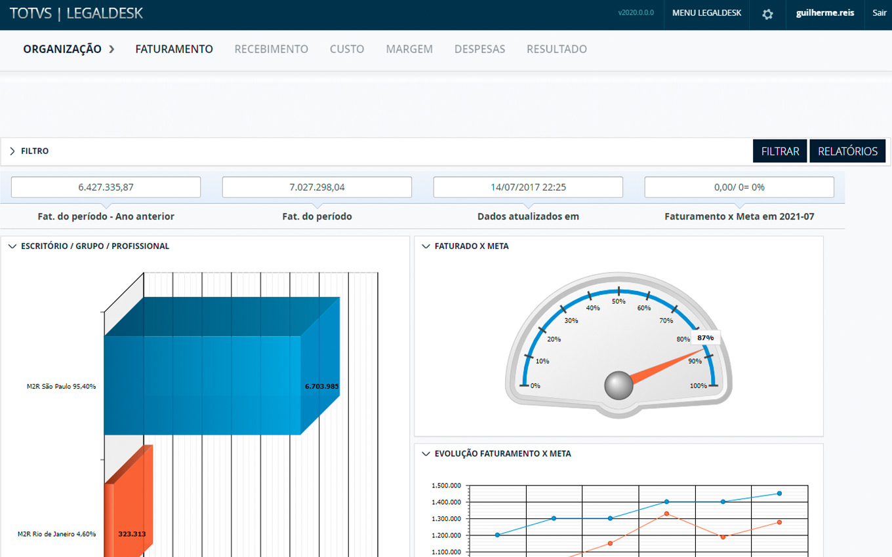Click the Organização breadcrumb
Viewport: 892px width, 557px height.
[x=62, y=49]
